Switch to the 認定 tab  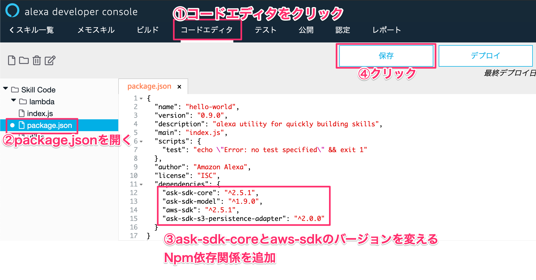click(x=343, y=30)
